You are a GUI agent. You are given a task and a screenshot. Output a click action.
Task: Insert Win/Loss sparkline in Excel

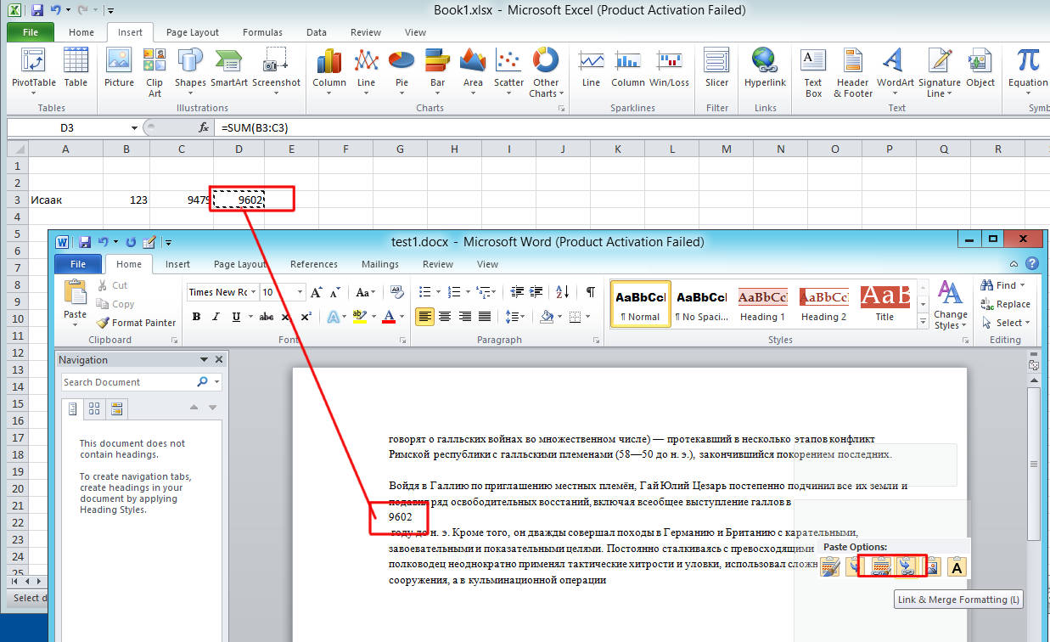point(669,68)
